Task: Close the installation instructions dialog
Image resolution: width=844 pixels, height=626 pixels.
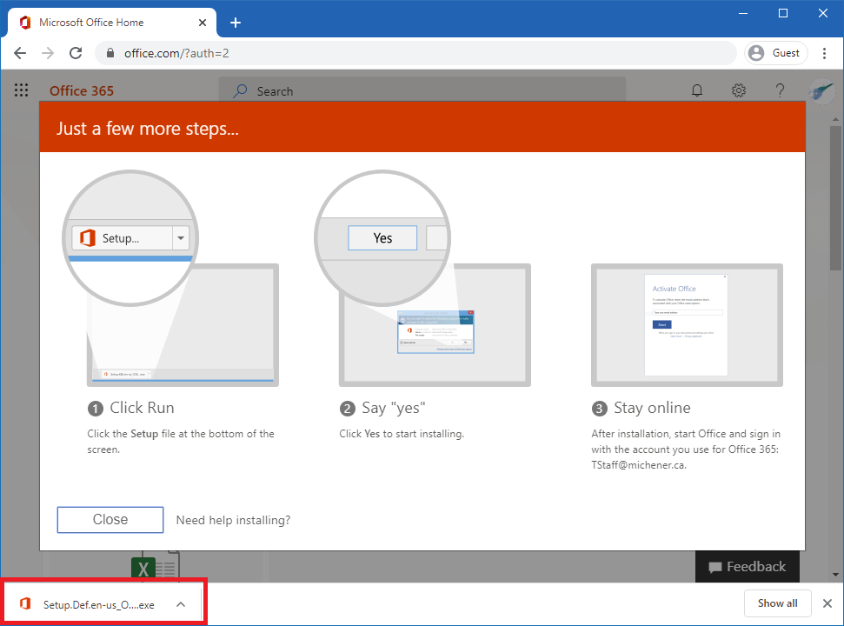Action: point(110,519)
